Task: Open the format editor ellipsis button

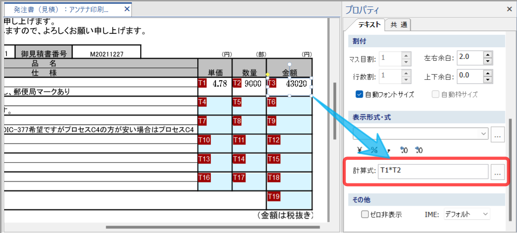Action: point(498,135)
